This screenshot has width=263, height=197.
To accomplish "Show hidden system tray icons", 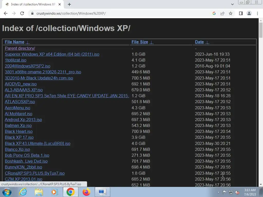I will coord(218,192).
